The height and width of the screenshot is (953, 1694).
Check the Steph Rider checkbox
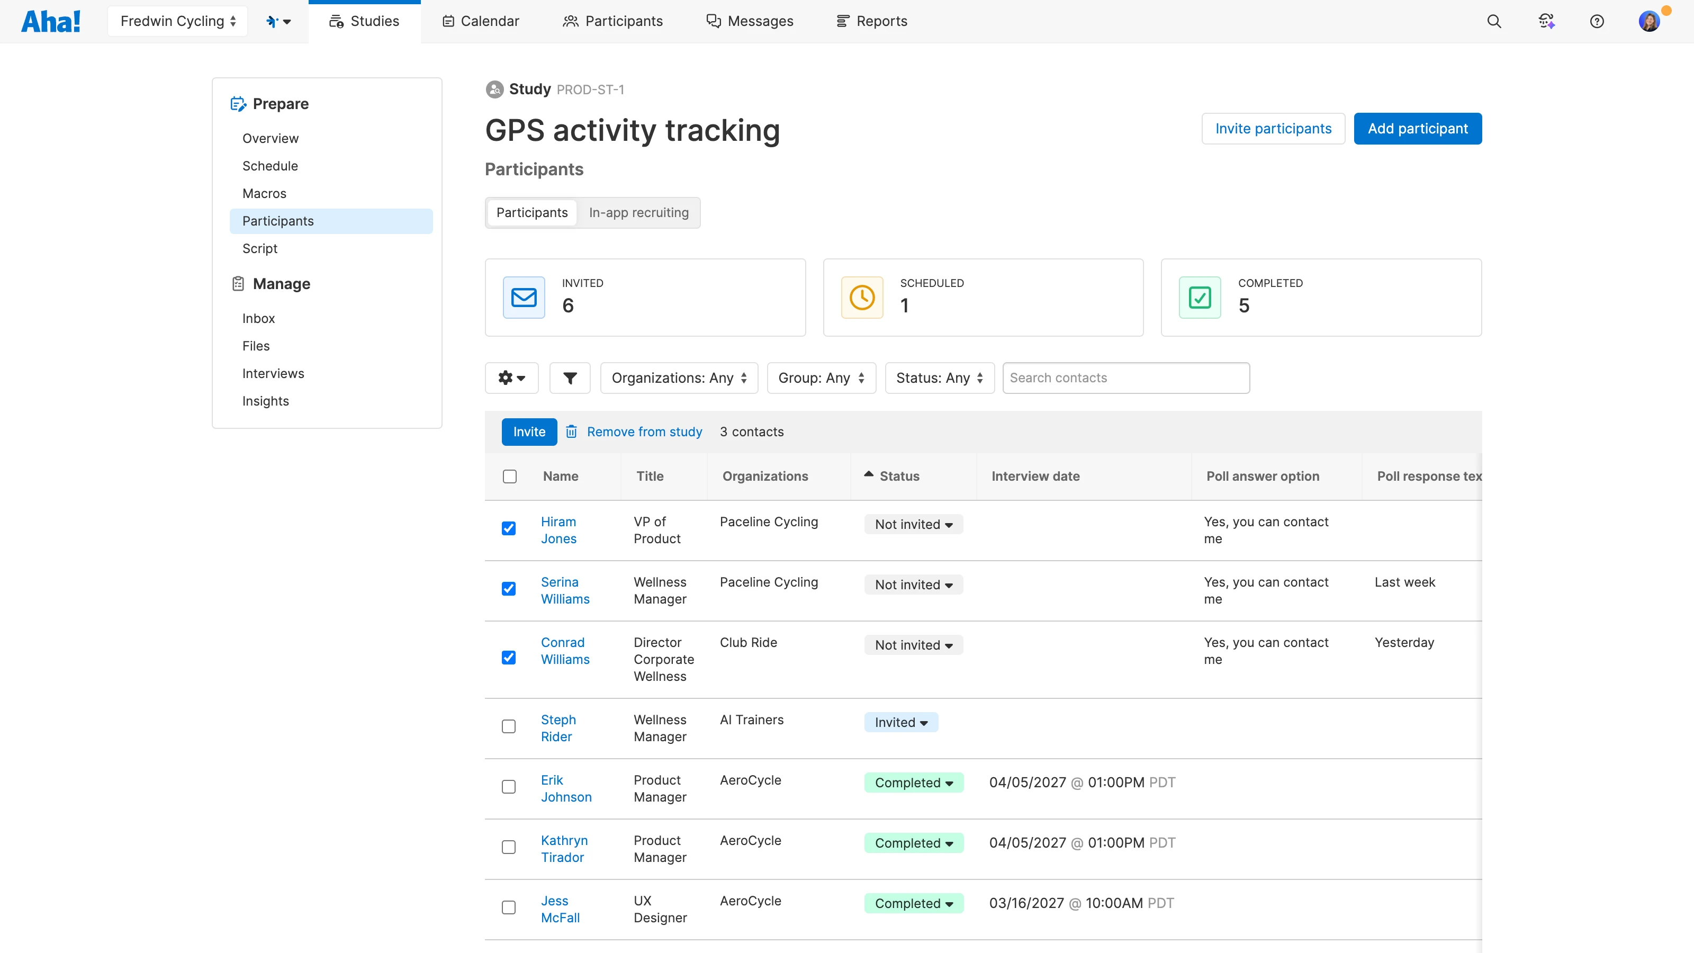tap(508, 726)
